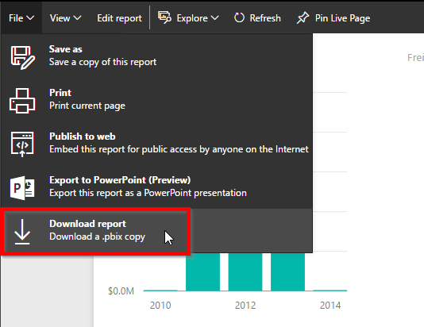Click the Save as floppy disk icon
The width and height of the screenshot is (424, 327).
pyautogui.click(x=23, y=58)
